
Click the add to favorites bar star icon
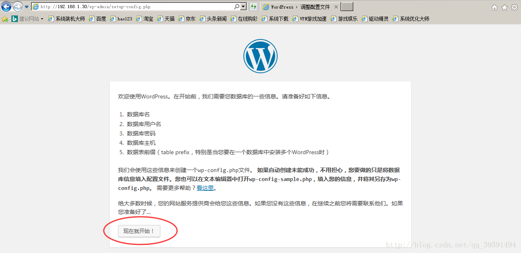(5, 18)
